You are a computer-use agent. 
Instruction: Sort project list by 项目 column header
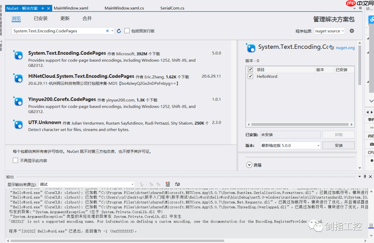coord(285,70)
